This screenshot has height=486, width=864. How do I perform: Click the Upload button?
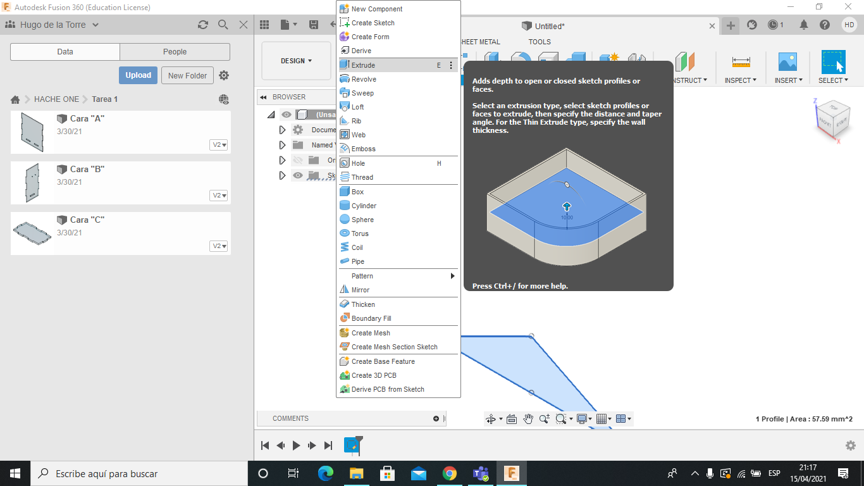tap(138, 75)
